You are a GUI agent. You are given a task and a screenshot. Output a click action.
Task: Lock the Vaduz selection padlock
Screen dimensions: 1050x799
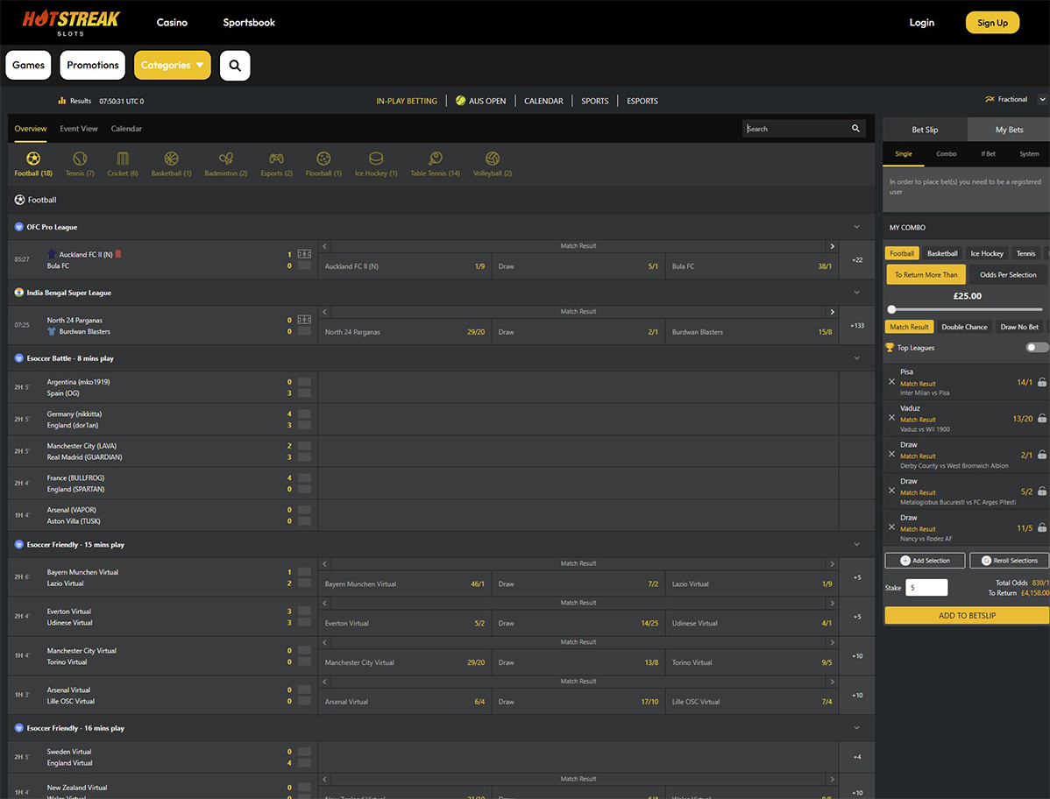(x=1042, y=419)
